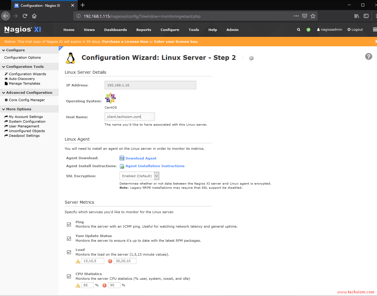Open the hamburger menu icon in Nagios header
Screen dimensions: 377x296
point(375,29)
